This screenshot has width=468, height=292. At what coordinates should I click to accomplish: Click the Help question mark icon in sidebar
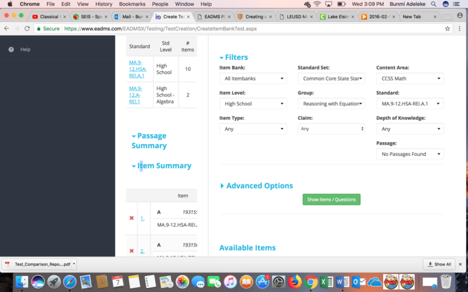click(x=11, y=49)
